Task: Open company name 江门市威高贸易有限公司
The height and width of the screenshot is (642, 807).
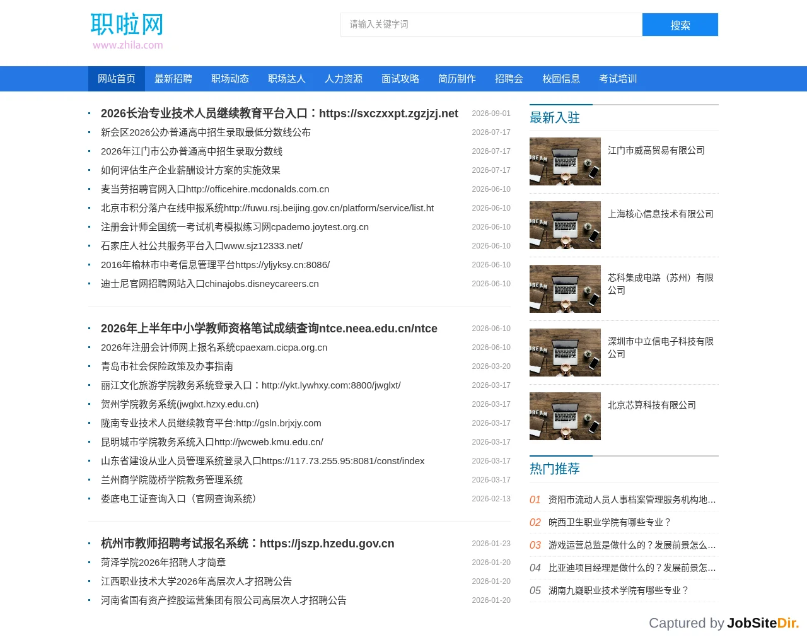Action: [x=656, y=150]
